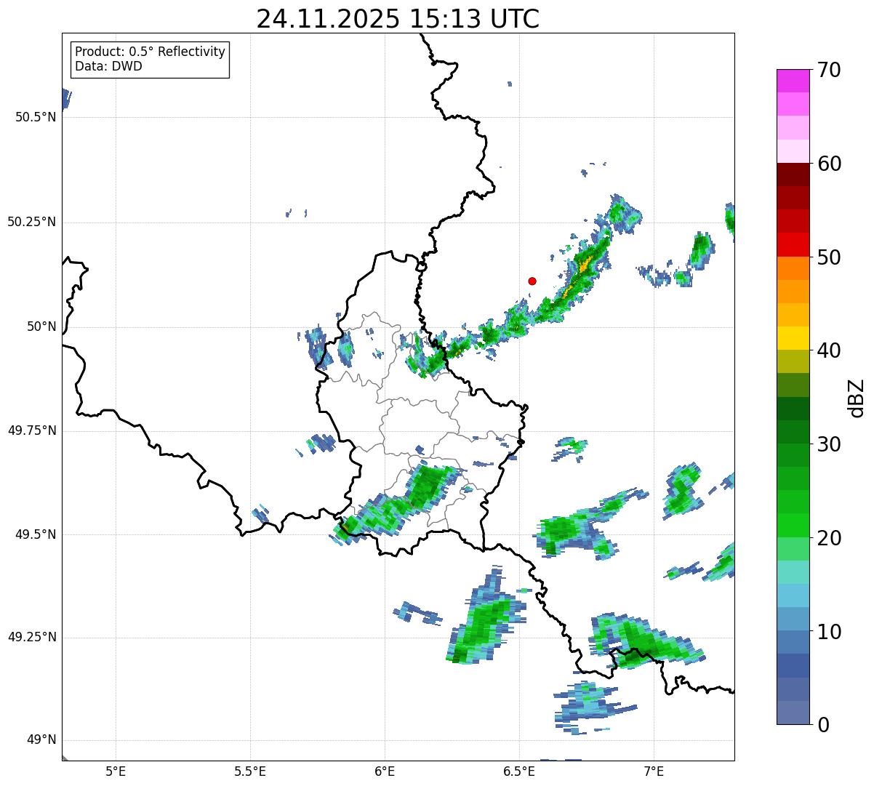Viewport: 874px width, 786px height.
Task: Click the 5.5°E longitude label
Action: coord(250,771)
